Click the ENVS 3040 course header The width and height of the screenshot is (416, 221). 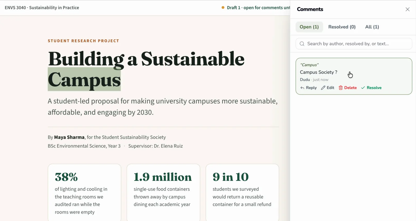[42, 8]
